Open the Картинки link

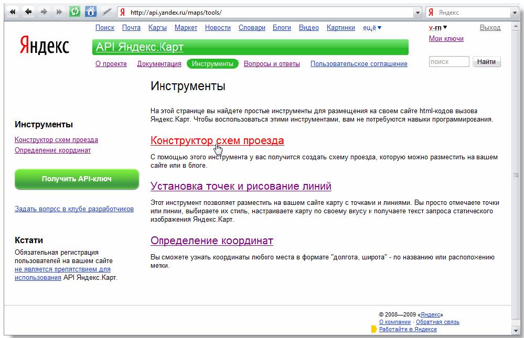[341, 28]
